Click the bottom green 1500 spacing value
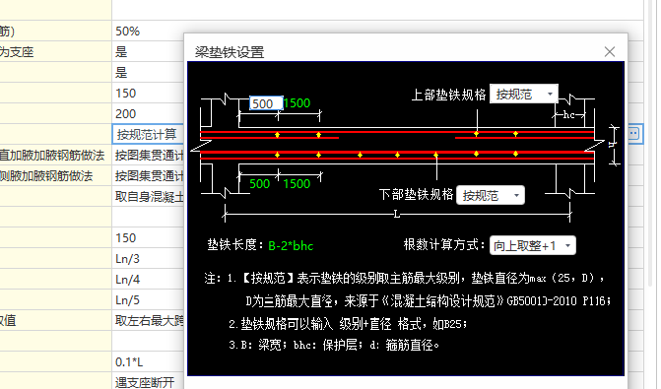Screen dimensions: 661x389 click(x=297, y=184)
